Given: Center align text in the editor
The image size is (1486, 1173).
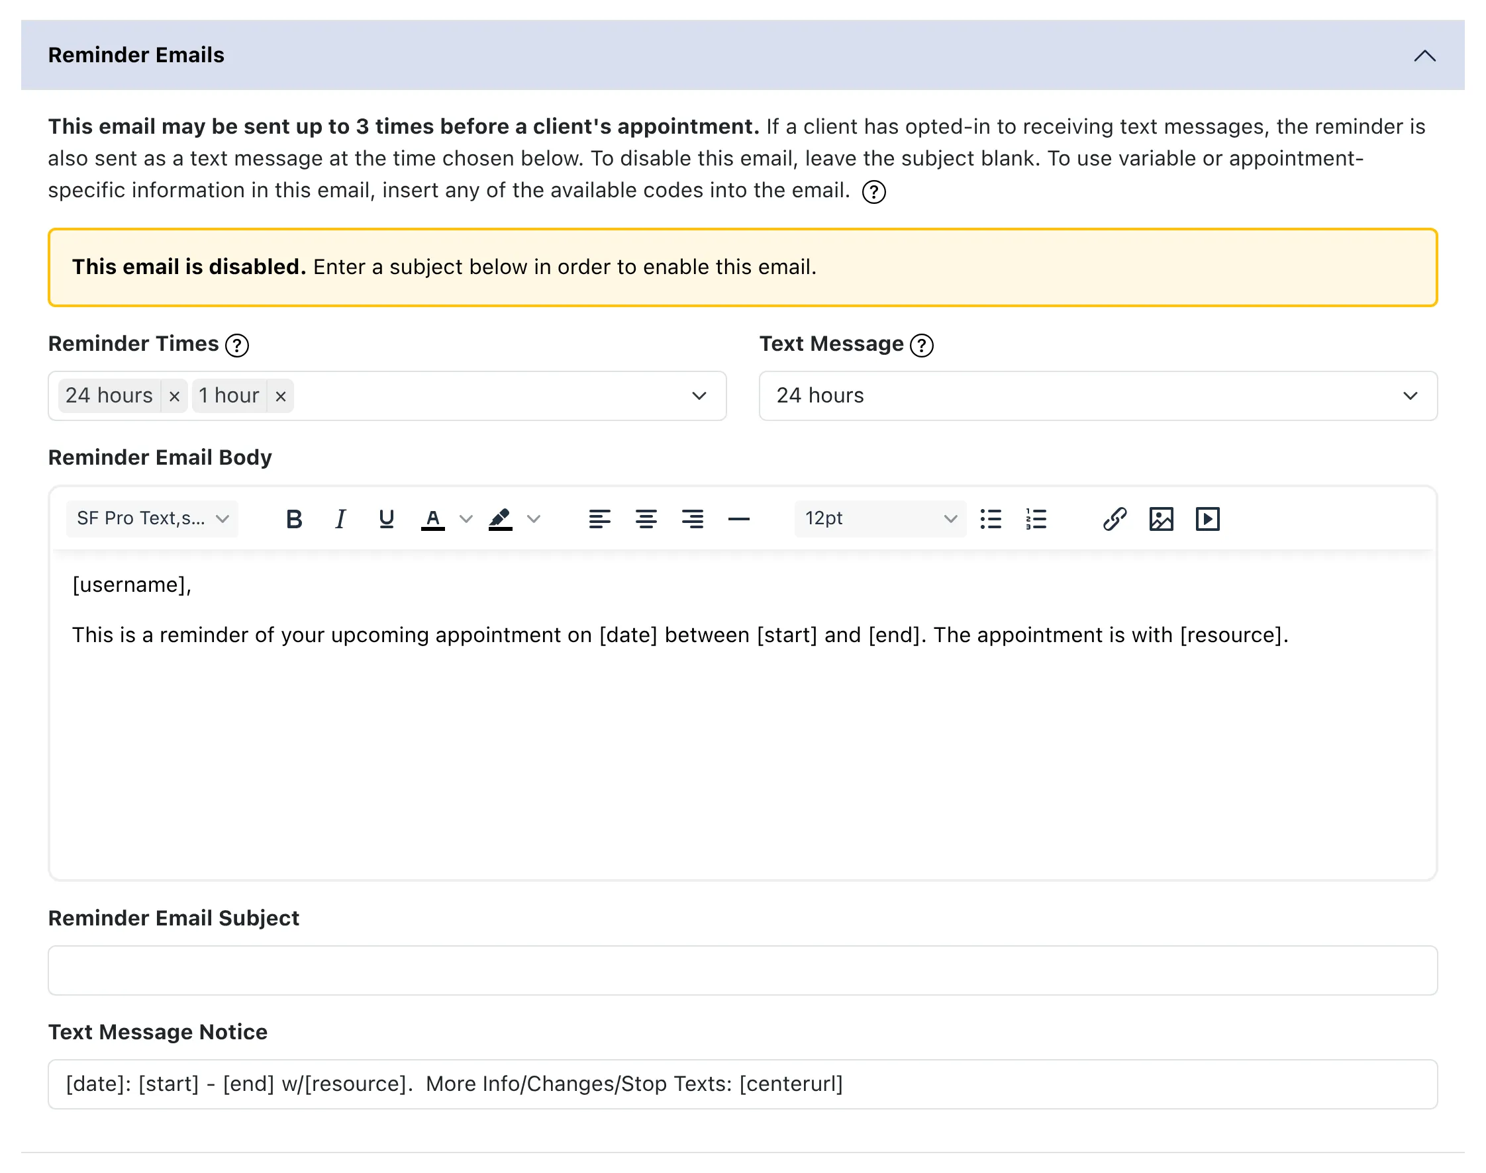Looking at the screenshot, I should pos(646,519).
